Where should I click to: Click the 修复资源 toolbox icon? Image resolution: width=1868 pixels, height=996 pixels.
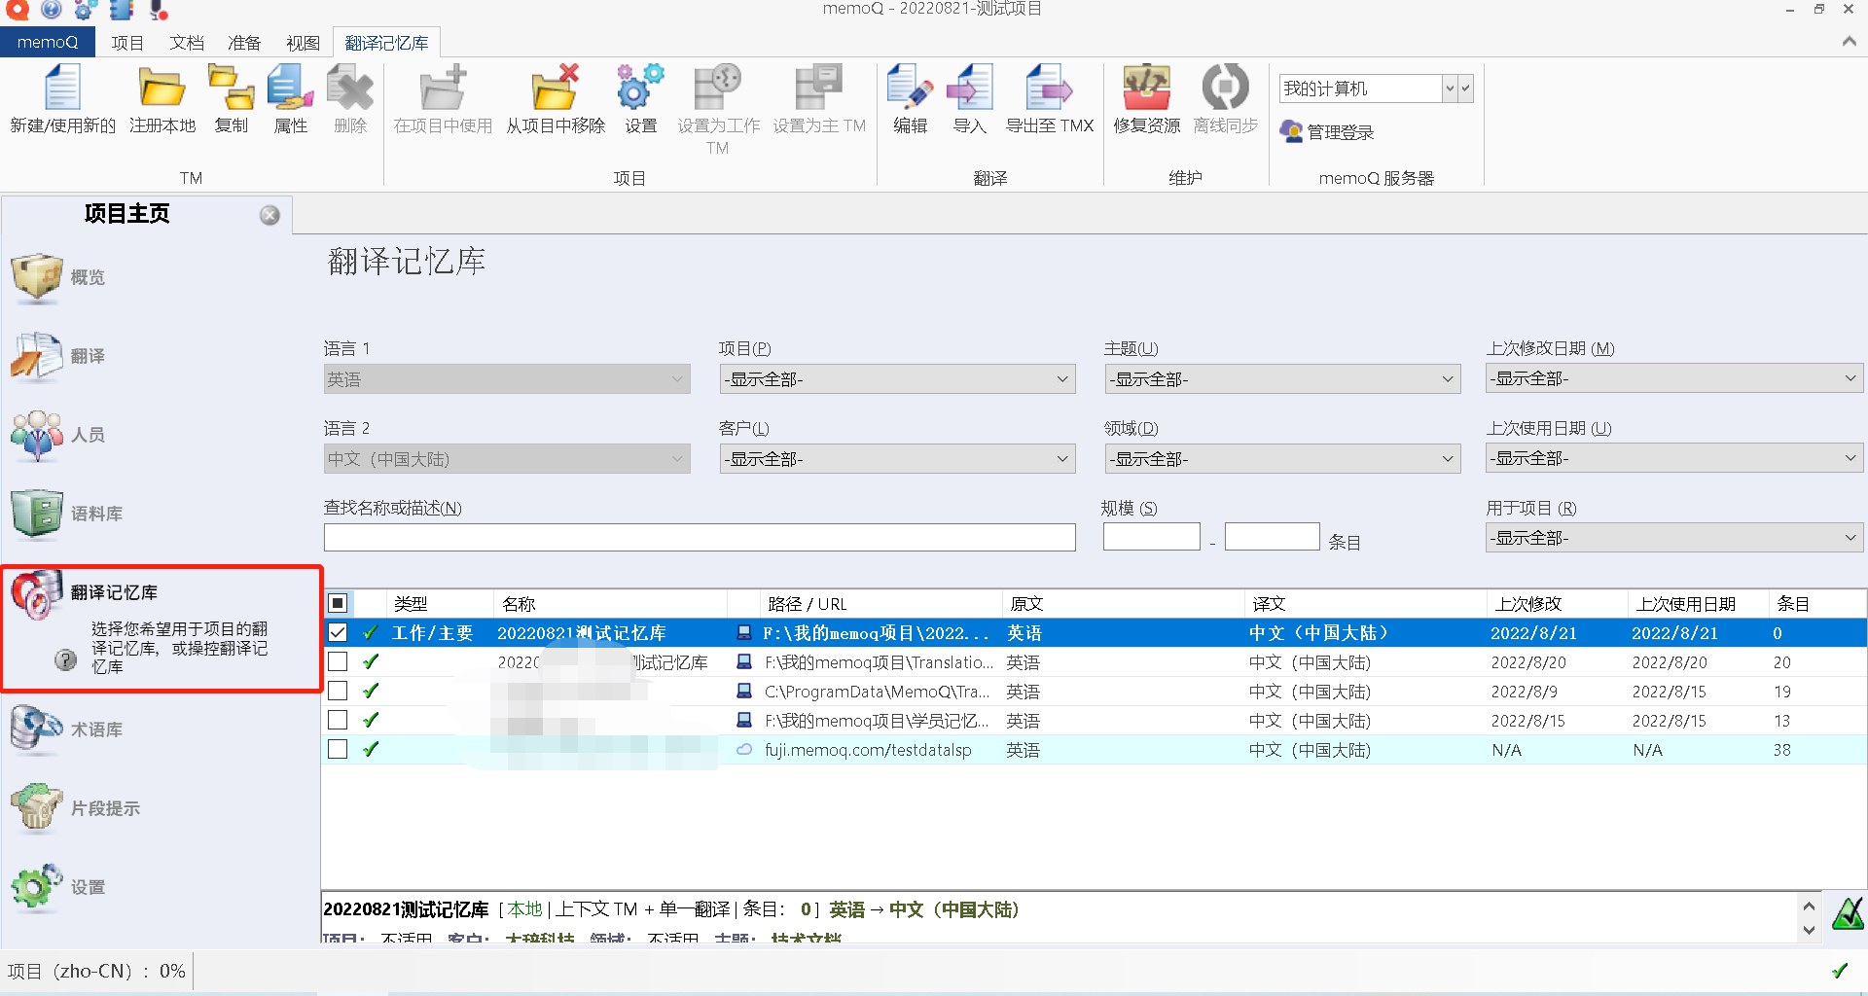(1146, 88)
